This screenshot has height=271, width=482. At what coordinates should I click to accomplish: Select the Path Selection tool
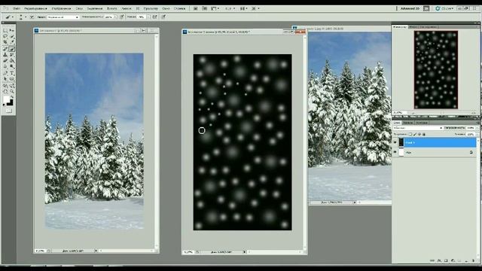pyautogui.click(x=5, y=78)
